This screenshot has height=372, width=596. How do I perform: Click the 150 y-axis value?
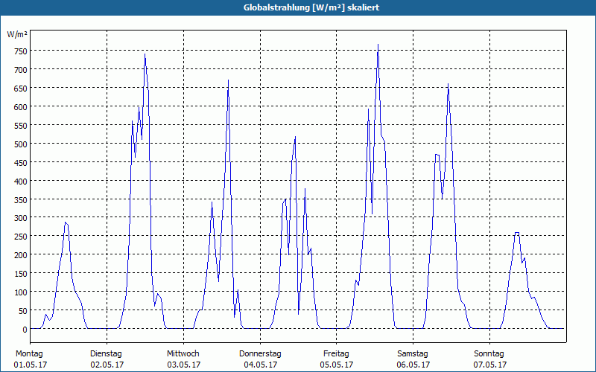click(x=20, y=274)
